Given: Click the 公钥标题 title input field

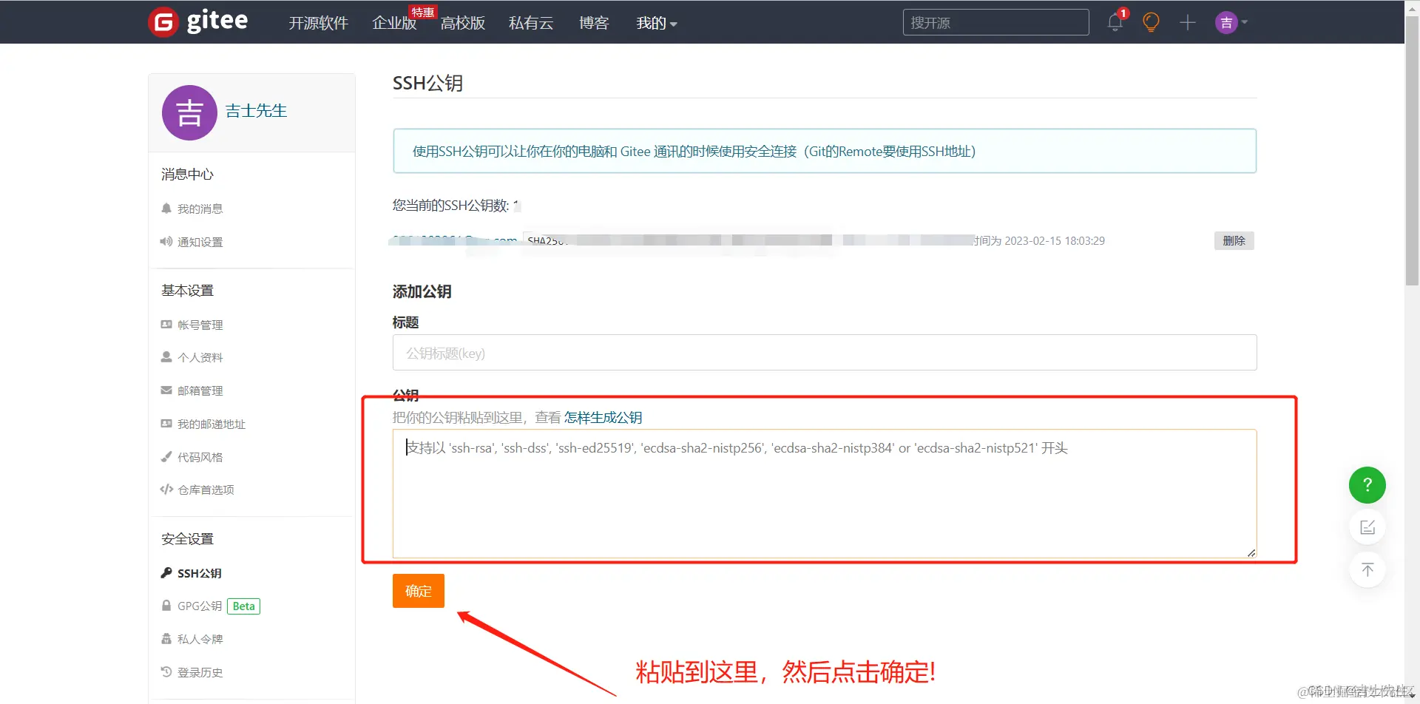Looking at the screenshot, I should click(x=824, y=353).
